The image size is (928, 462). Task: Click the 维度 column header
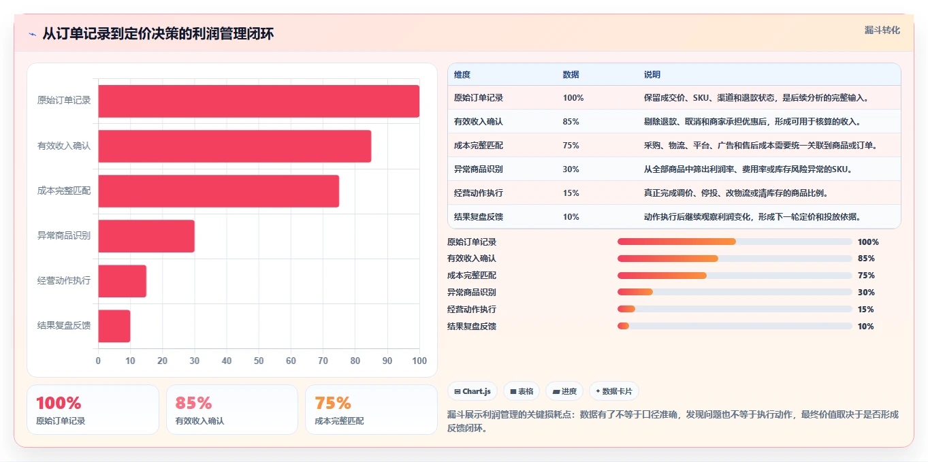tap(462, 75)
